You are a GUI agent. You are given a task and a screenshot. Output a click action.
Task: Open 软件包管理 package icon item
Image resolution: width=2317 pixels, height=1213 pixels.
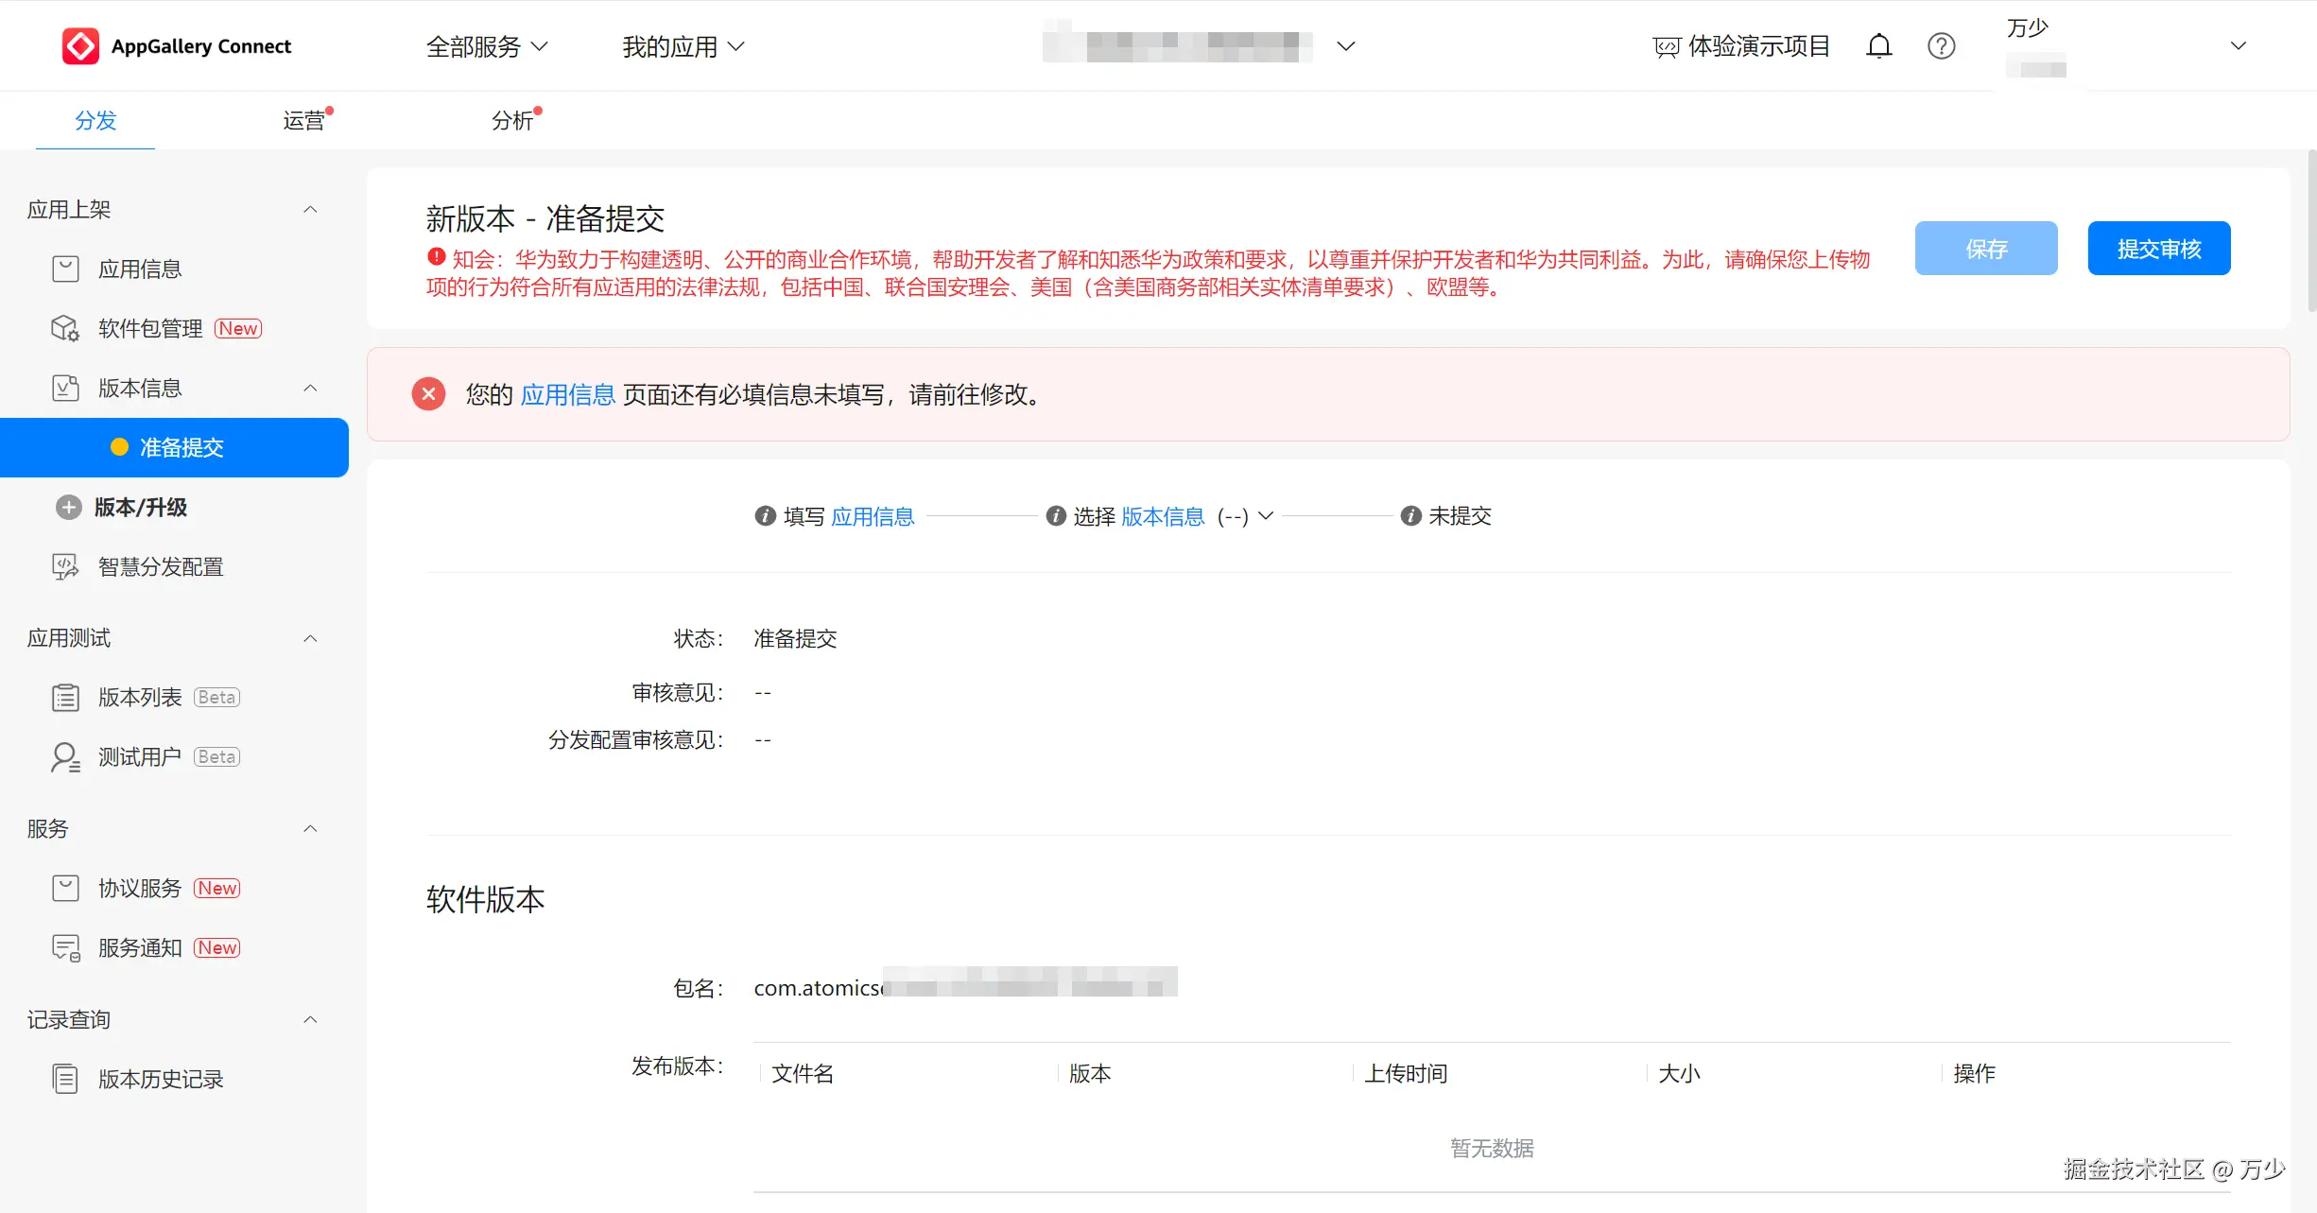click(x=65, y=328)
